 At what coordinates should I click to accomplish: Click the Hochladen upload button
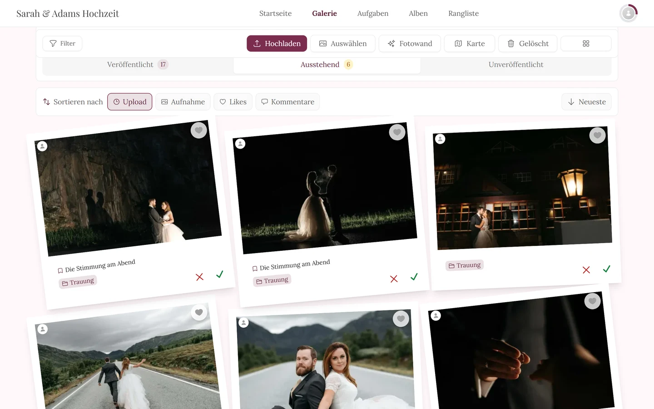[277, 44]
